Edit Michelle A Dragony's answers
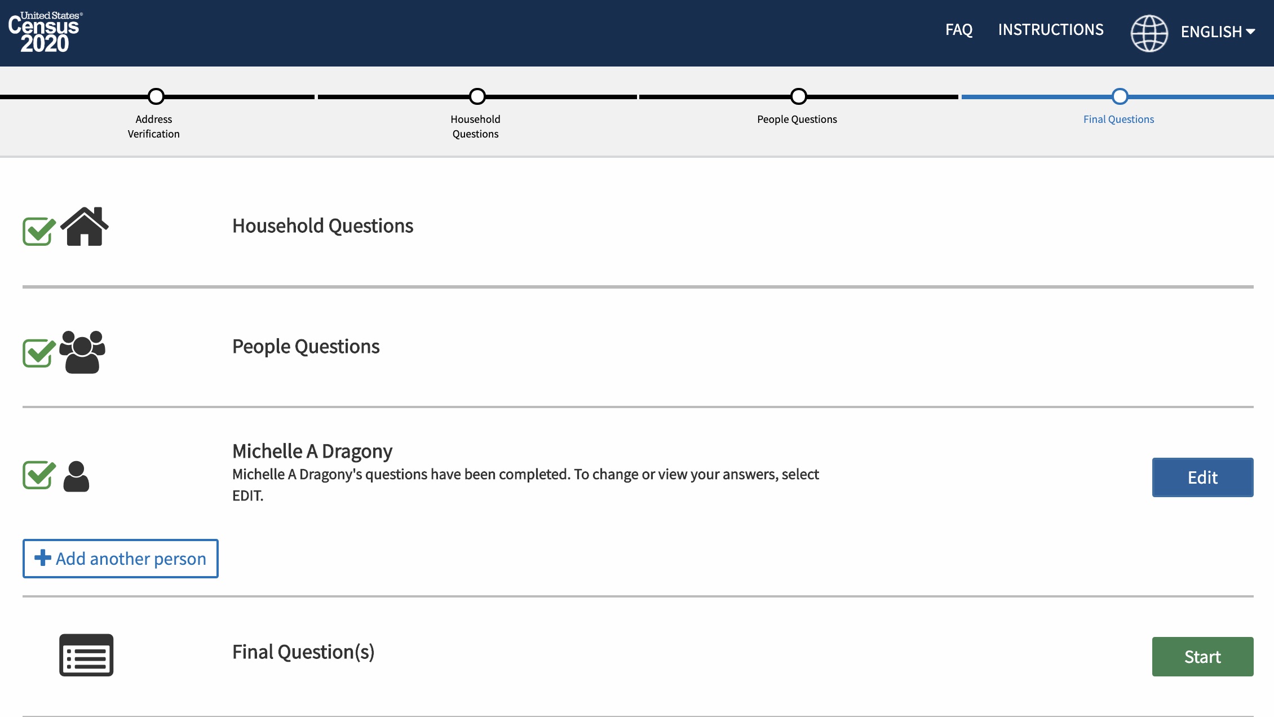This screenshot has width=1274, height=717. point(1202,477)
